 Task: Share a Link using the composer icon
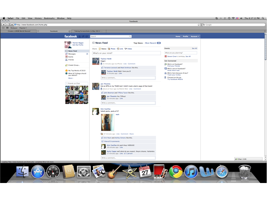point(121,49)
